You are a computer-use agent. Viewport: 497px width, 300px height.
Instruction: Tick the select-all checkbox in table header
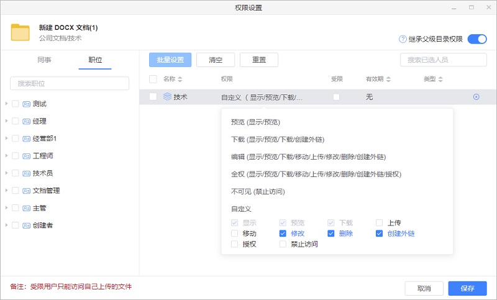[153, 79]
